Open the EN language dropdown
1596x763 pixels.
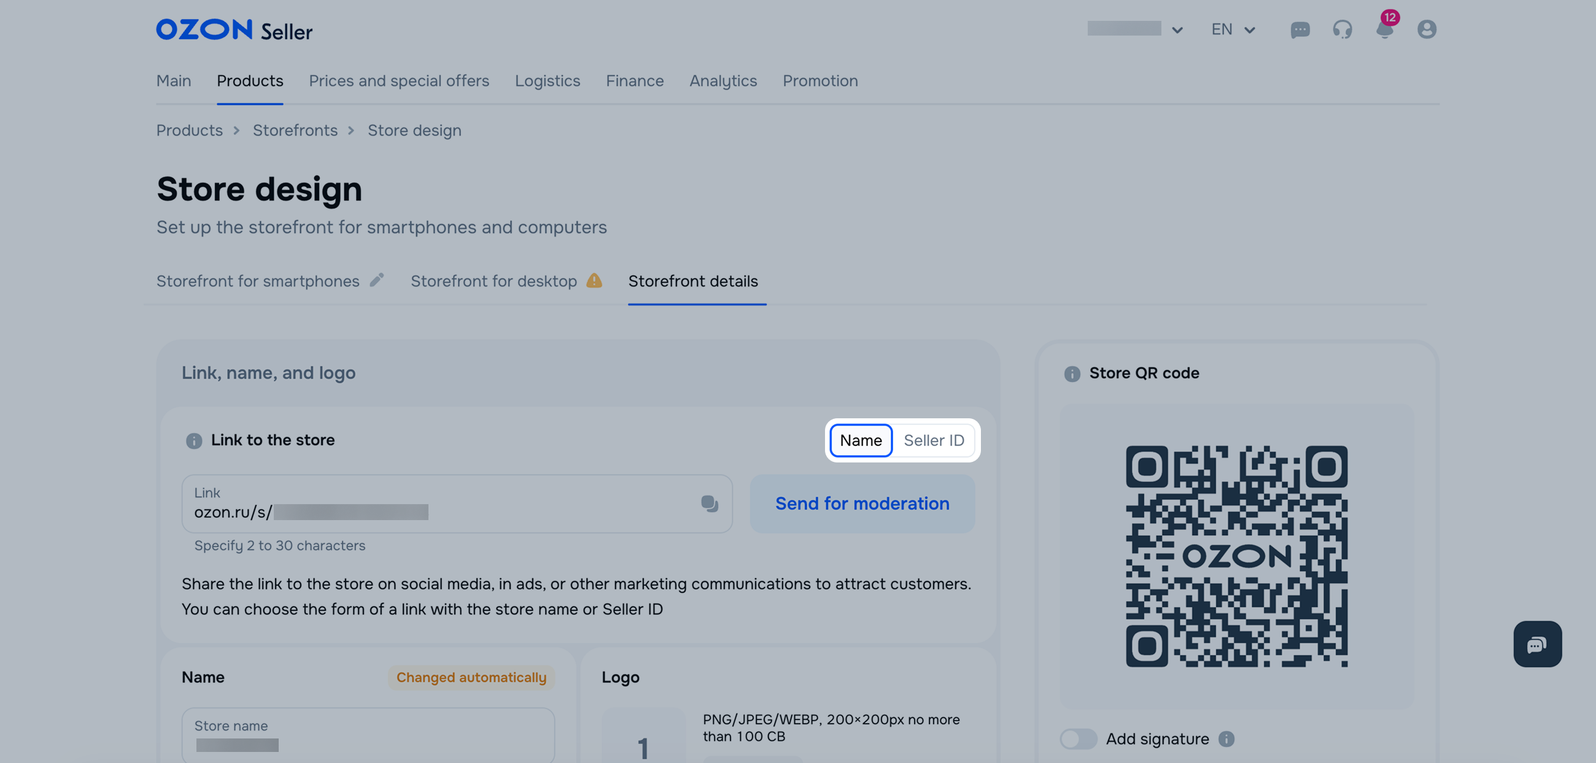(x=1233, y=29)
